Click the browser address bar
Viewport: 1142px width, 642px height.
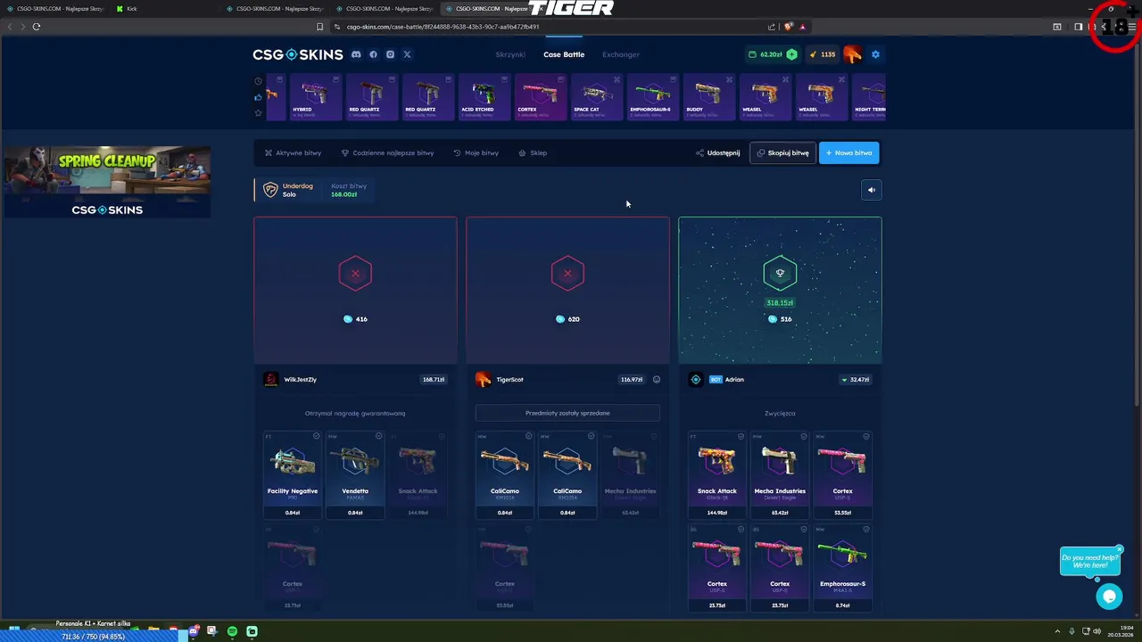[x=549, y=27]
